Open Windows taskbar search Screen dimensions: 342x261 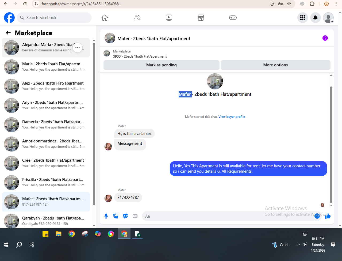pos(19,245)
